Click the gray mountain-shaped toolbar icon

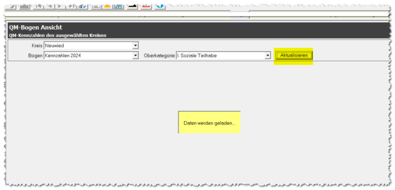(25, 5)
